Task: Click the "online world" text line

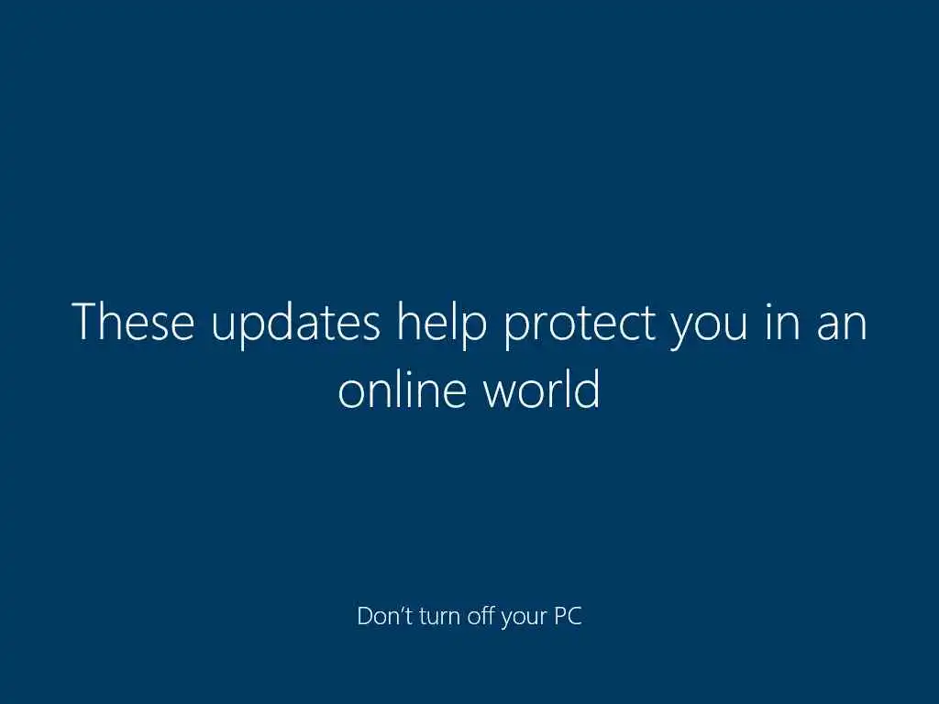Action: (x=469, y=389)
